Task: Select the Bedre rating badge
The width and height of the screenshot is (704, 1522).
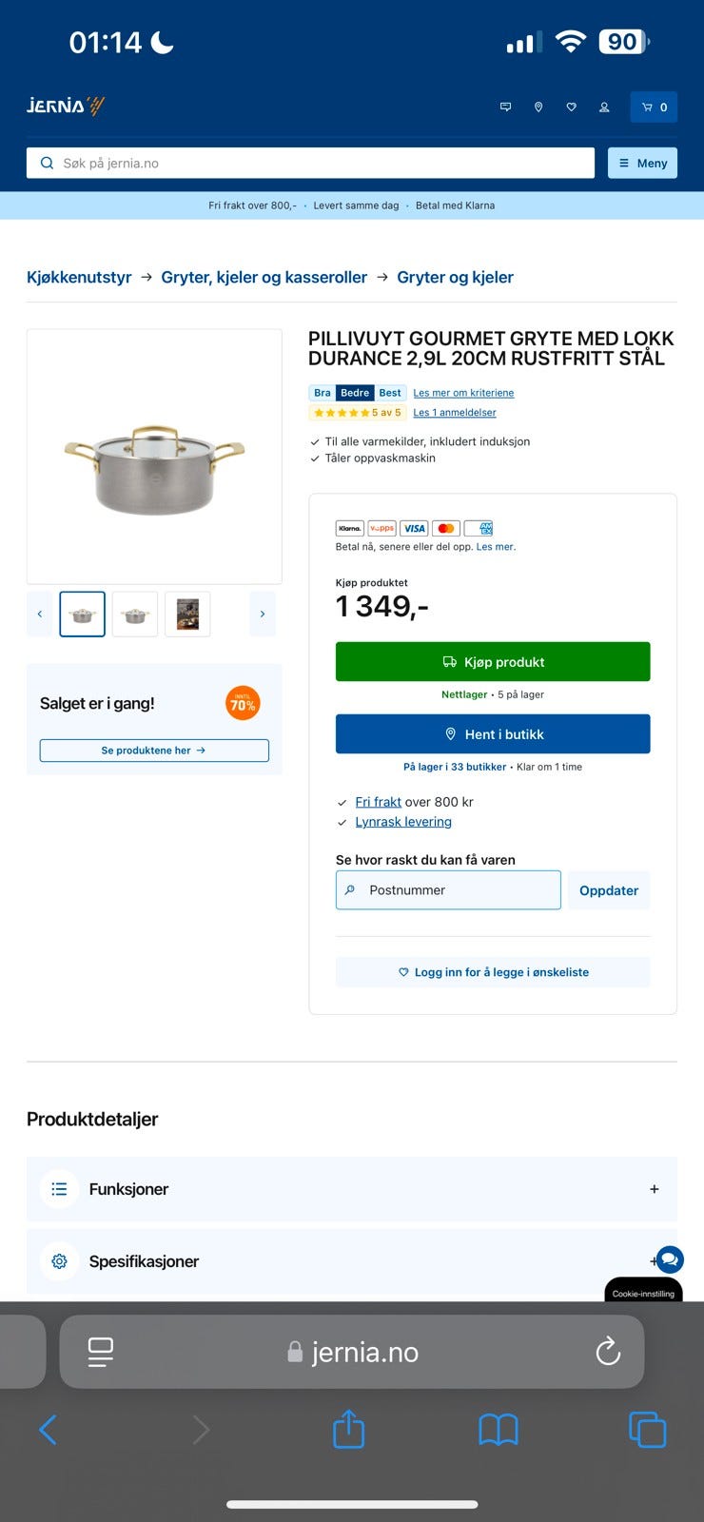Action: click(x=355, y=393)
